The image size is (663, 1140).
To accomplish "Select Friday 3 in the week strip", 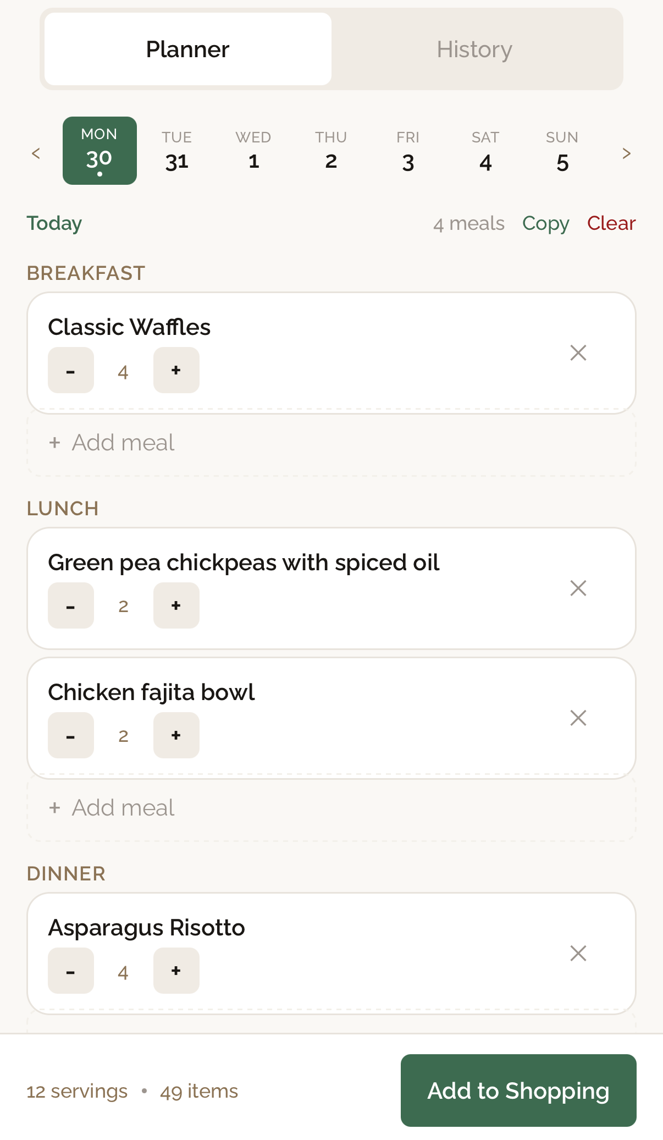I will (408, 151).
